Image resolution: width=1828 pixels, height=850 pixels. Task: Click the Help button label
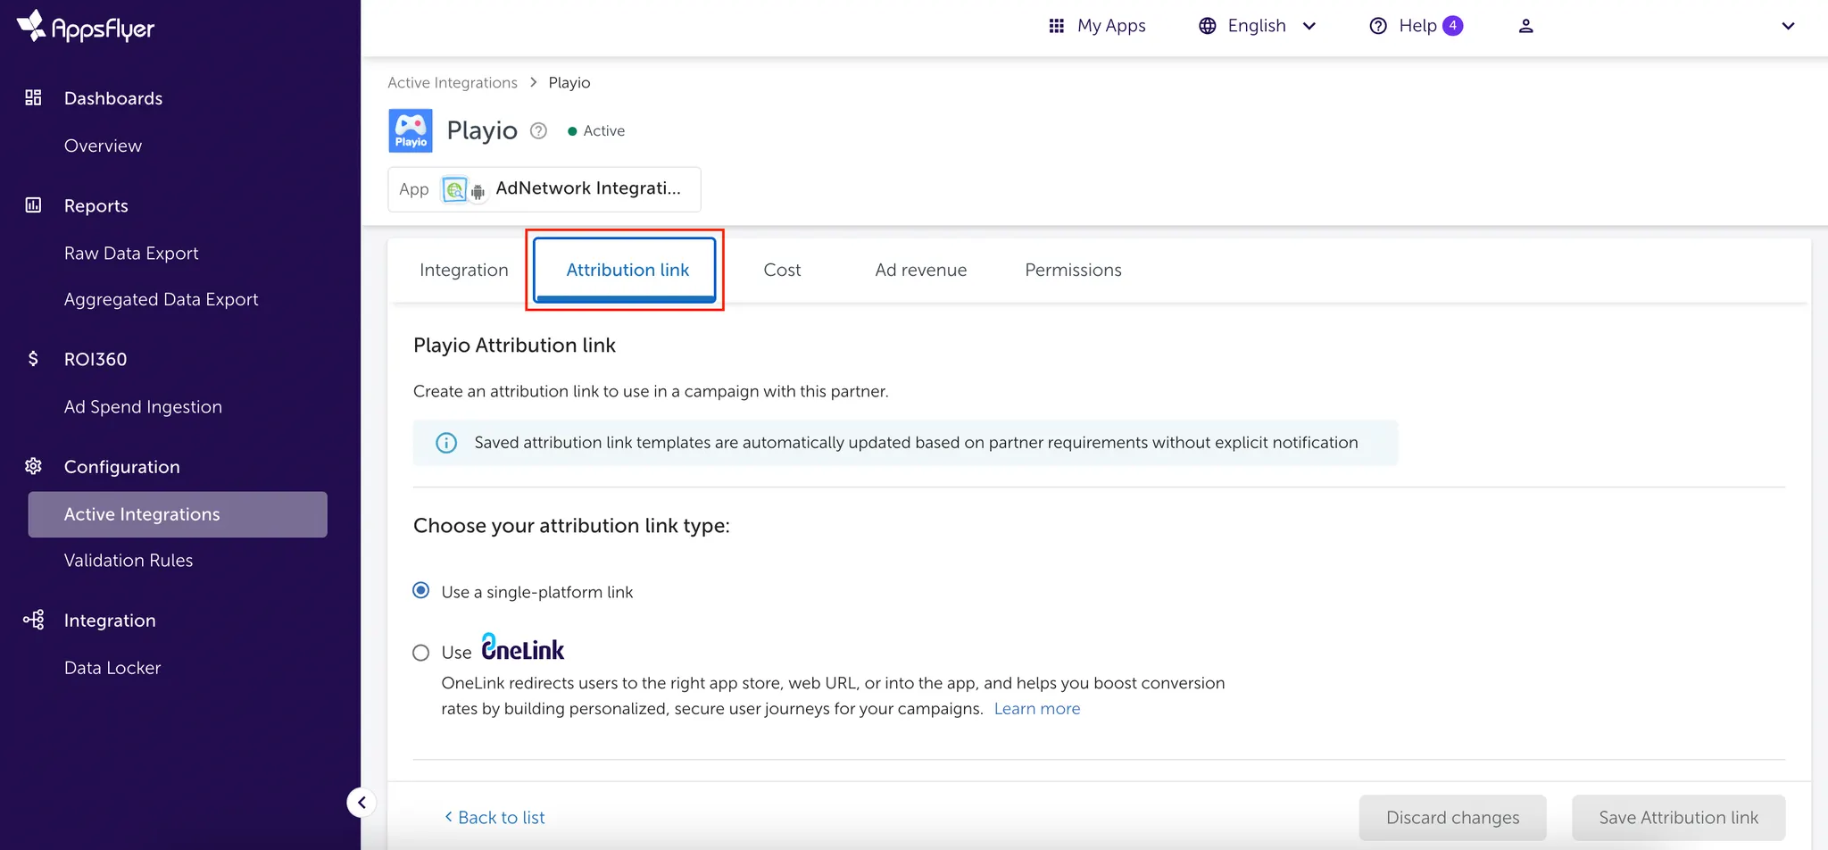1417,26
